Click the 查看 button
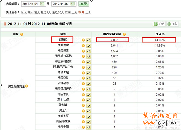This screenshot has width=181, height=130. click(84, 4)
